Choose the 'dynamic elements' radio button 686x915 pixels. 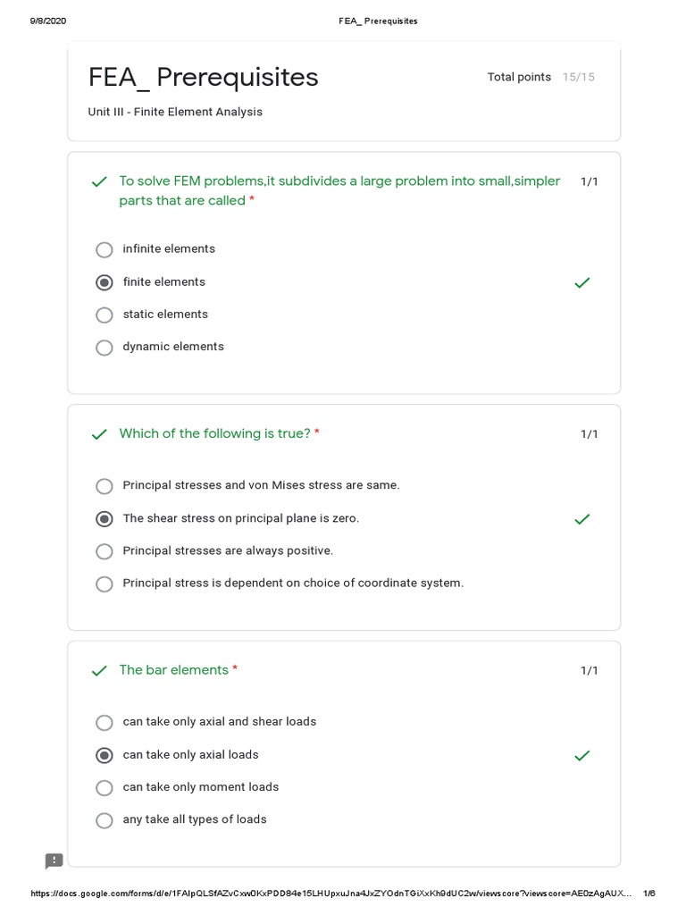pyautogui.click(x=105, y=348)
